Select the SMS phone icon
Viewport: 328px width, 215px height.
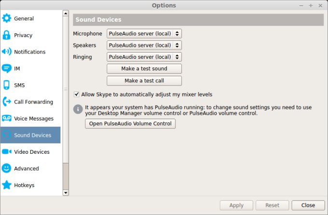pos(7,85)
